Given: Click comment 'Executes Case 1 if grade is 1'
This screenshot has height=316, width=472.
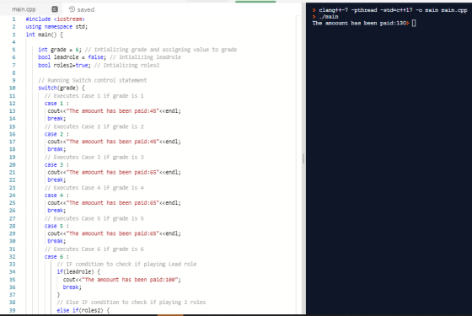Looking at the screenshot, I should pos(94,96).
